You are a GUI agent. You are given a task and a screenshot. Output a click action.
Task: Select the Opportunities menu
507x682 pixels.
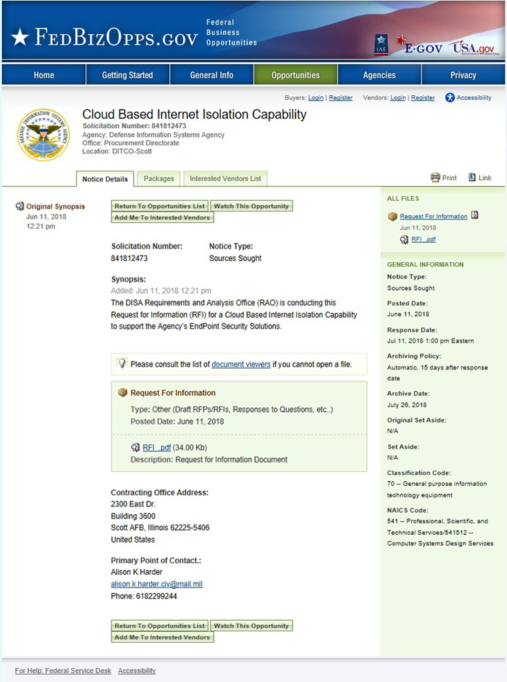tap(296, 75)
